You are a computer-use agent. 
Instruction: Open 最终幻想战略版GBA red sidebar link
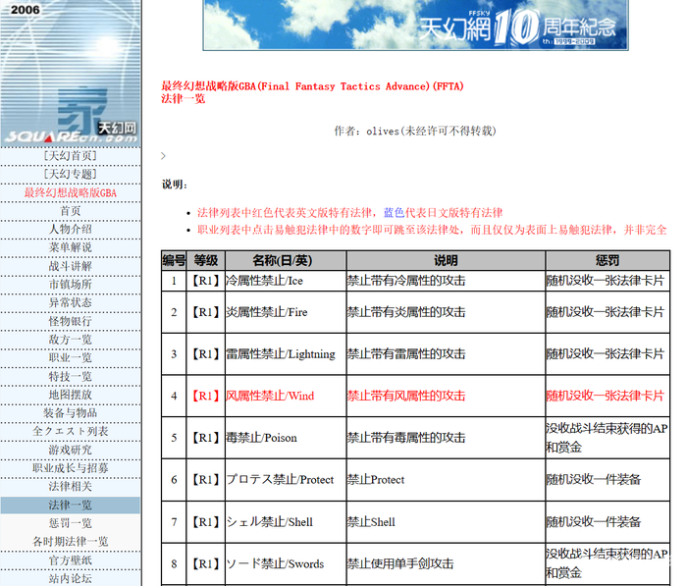click(x=70, y=192)
